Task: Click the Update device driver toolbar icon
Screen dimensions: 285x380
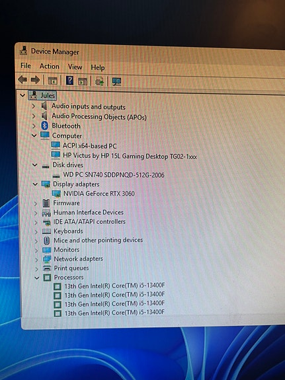Action: click(99, 81)
